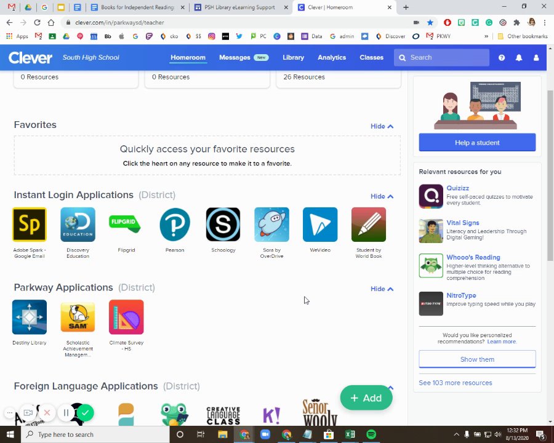This screenshot has height=443, width=554.
Task: Open the Windows notification center
Action: [540, 434]
